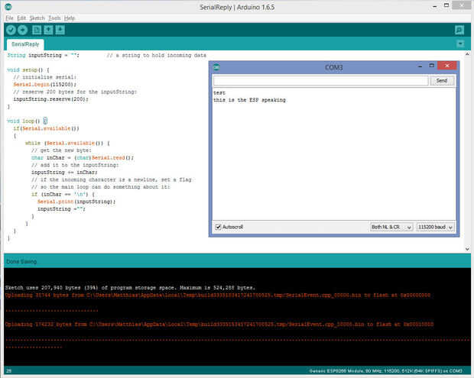Click the 'test' line in serial output

(x=219, y=92)
